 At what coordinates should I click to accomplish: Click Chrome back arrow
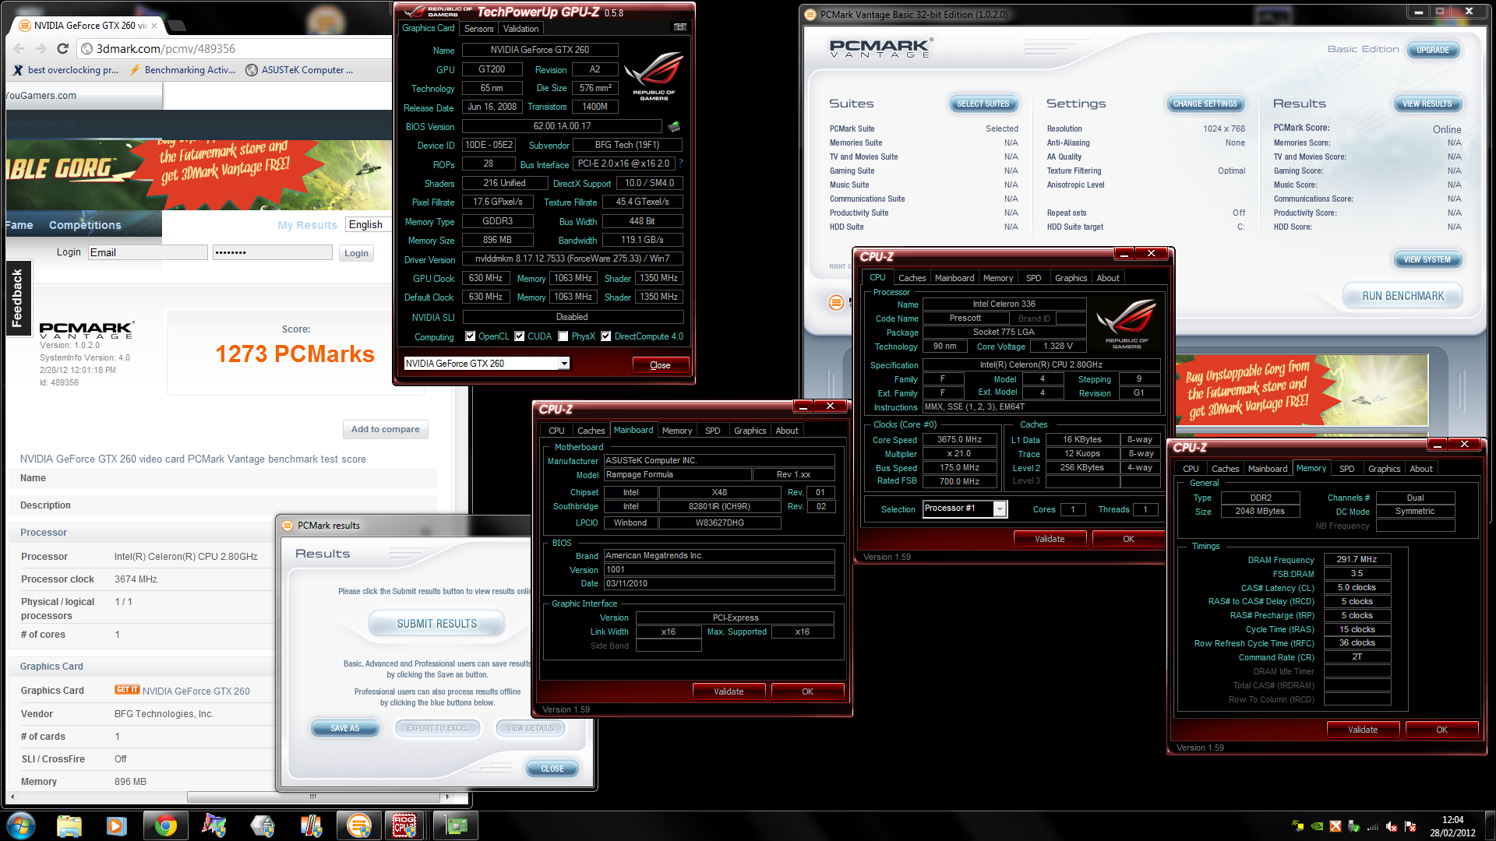[x=19, y=48]
